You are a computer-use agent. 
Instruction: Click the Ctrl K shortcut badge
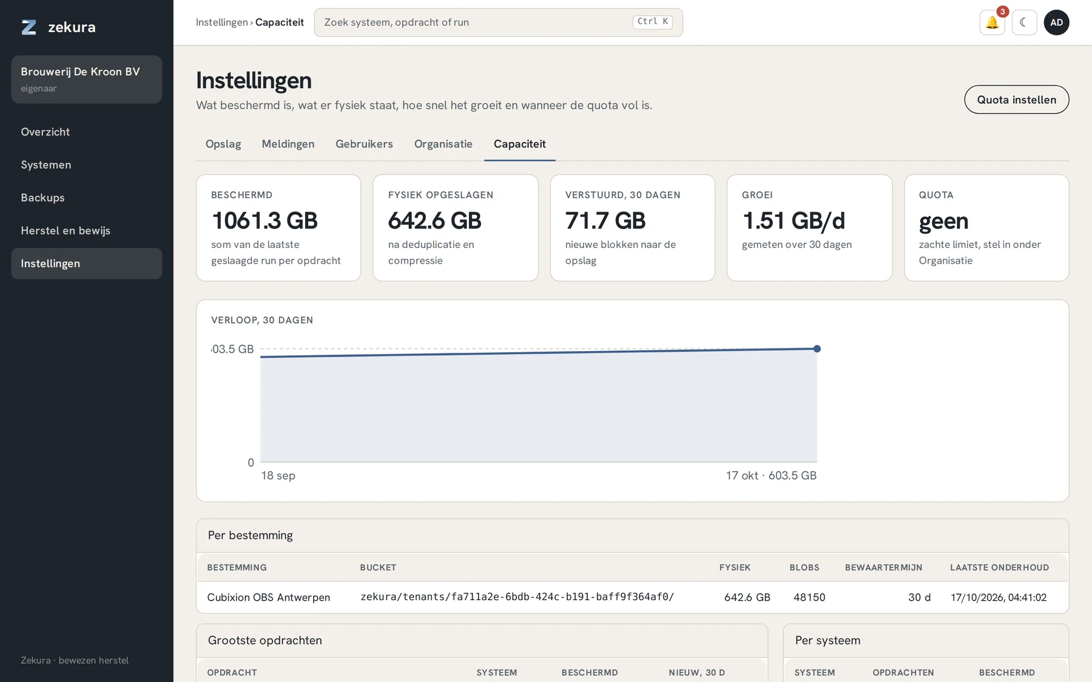pos(653,22)
